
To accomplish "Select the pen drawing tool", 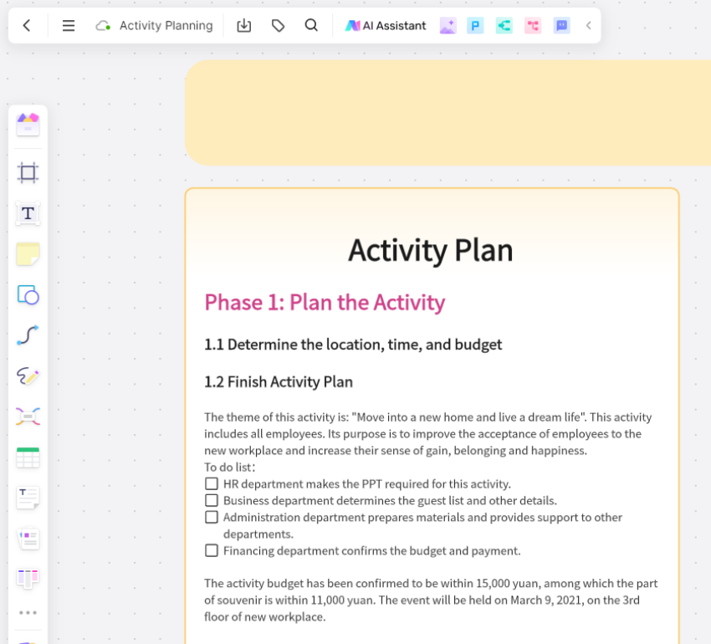I will coord(28,376).
